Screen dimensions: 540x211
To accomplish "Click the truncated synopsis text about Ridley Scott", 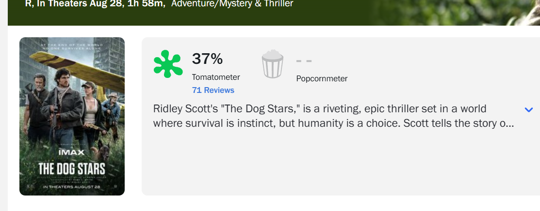I will click(x=333, y=116).
